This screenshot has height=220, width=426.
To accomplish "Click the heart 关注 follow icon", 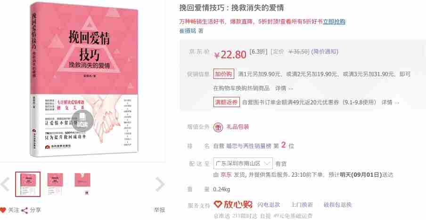I will pyautogui.click(x=3, y=210).
